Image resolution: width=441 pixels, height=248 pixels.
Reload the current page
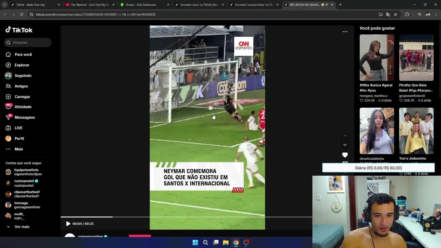(21, 14)
